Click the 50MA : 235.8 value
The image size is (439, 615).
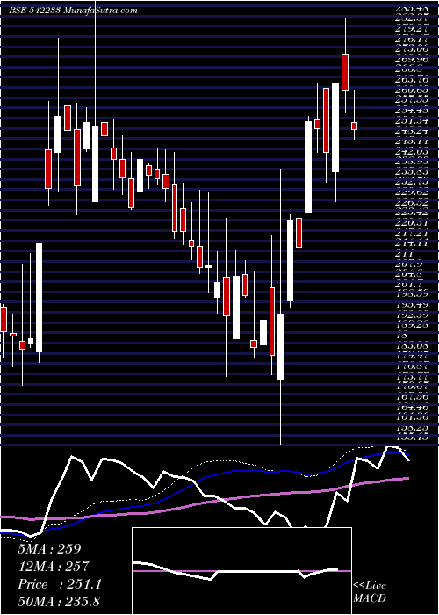point(60,602)
